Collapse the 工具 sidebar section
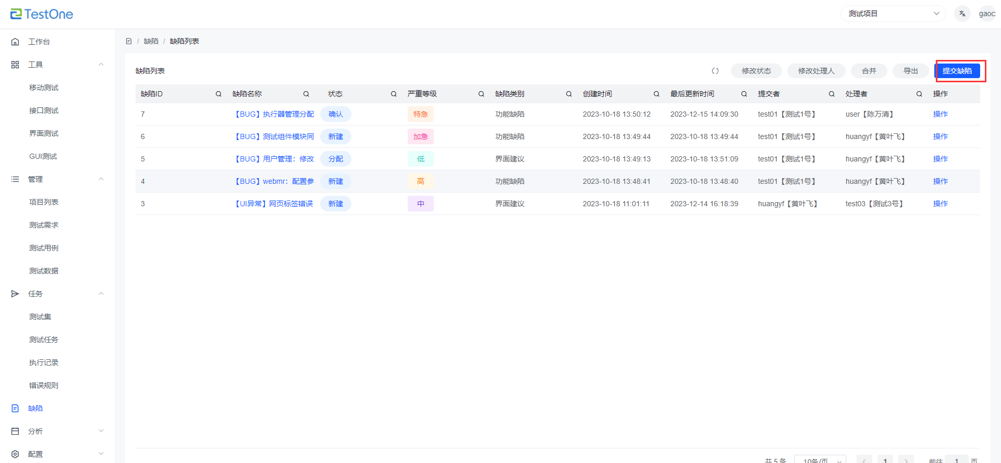Image resolution: width=1001 pixels, height=463 pixels. (101, 65)
